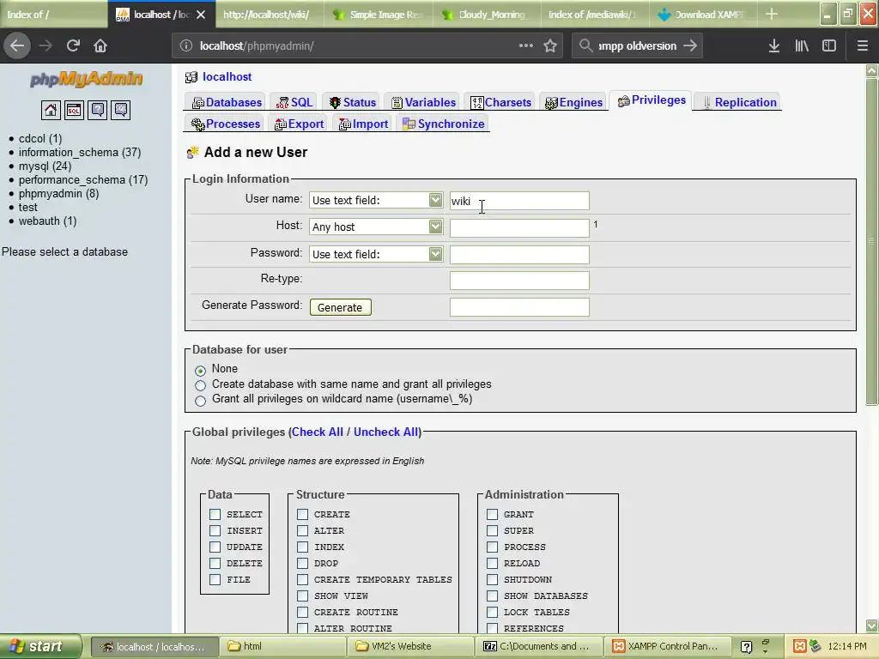Click the page vertical scrollbar thumb
This screenshot has width=879, height=659.
tap(871, 241)
